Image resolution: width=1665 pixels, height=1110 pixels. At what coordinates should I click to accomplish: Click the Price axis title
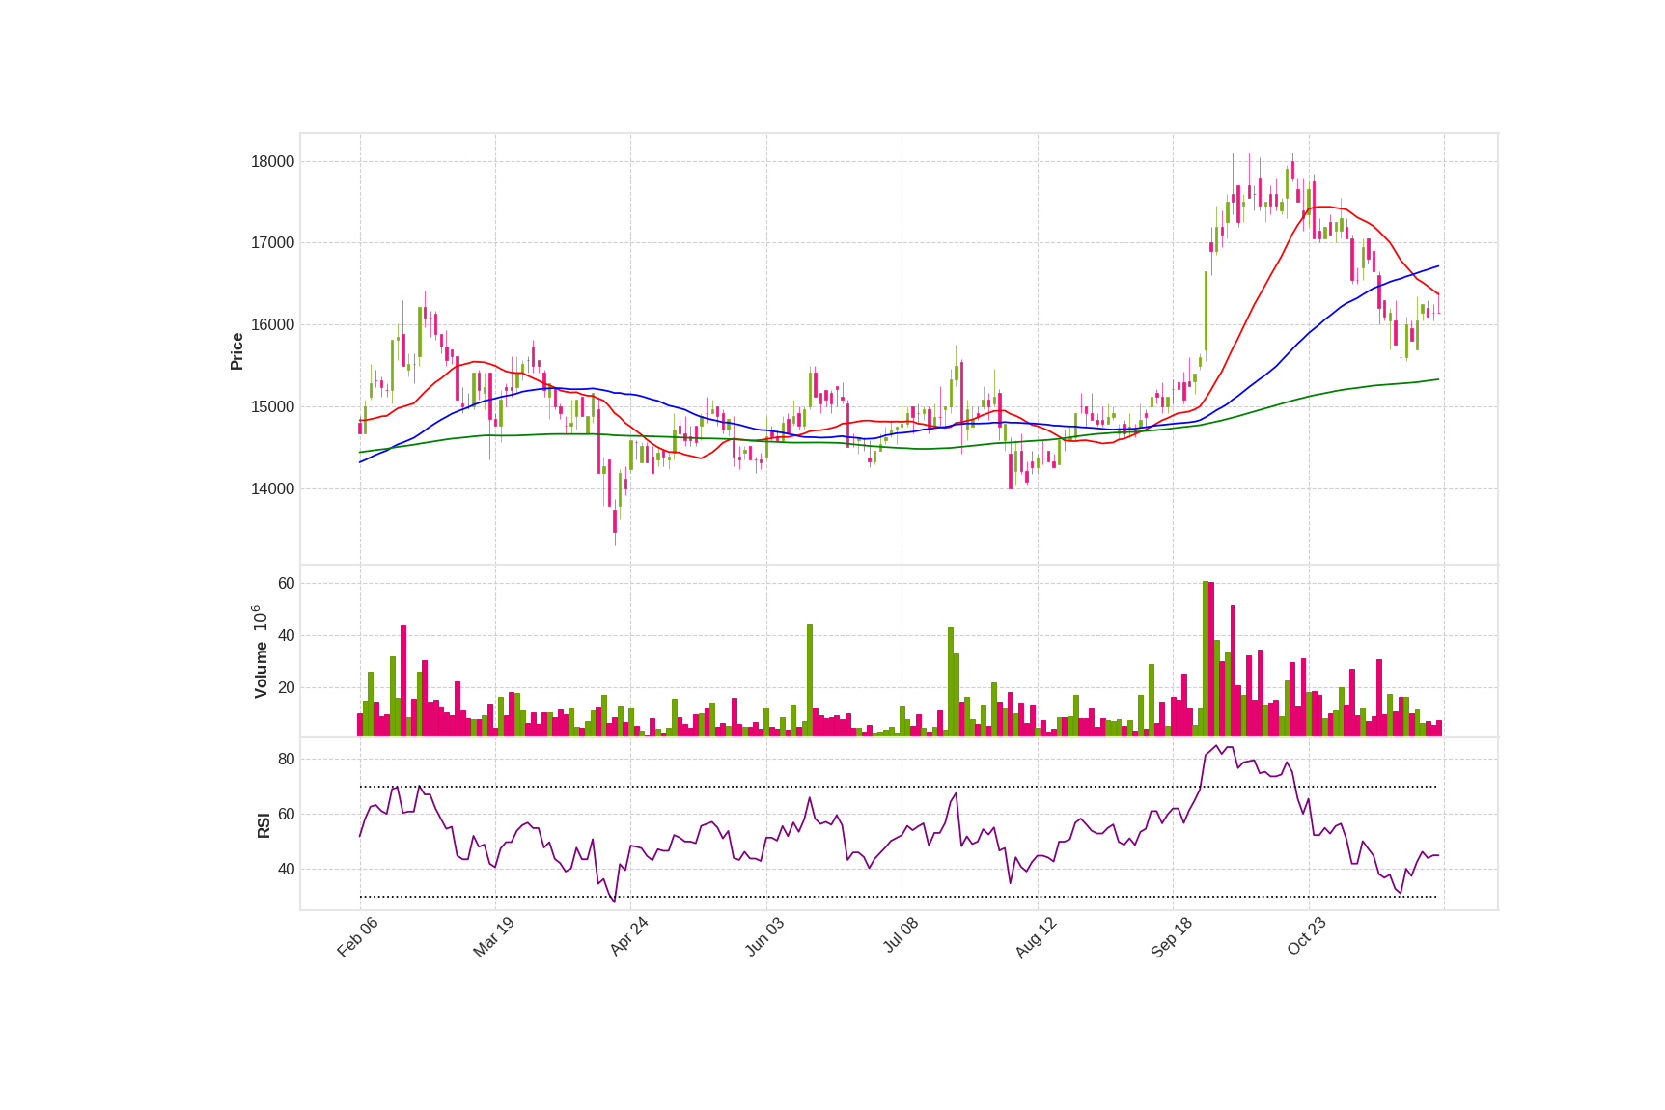(236, 351)
